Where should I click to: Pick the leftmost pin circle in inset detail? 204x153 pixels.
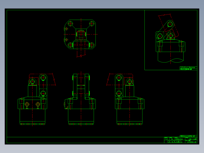click(160, 36)
